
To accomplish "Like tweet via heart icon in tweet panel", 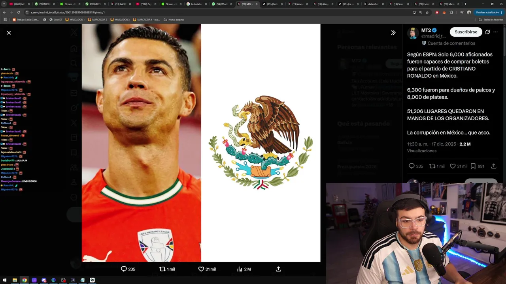I will coord(453,166).
